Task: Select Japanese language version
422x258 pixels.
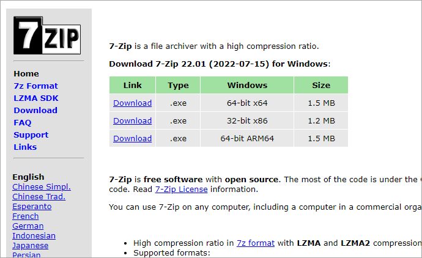Action: point(31,245)
